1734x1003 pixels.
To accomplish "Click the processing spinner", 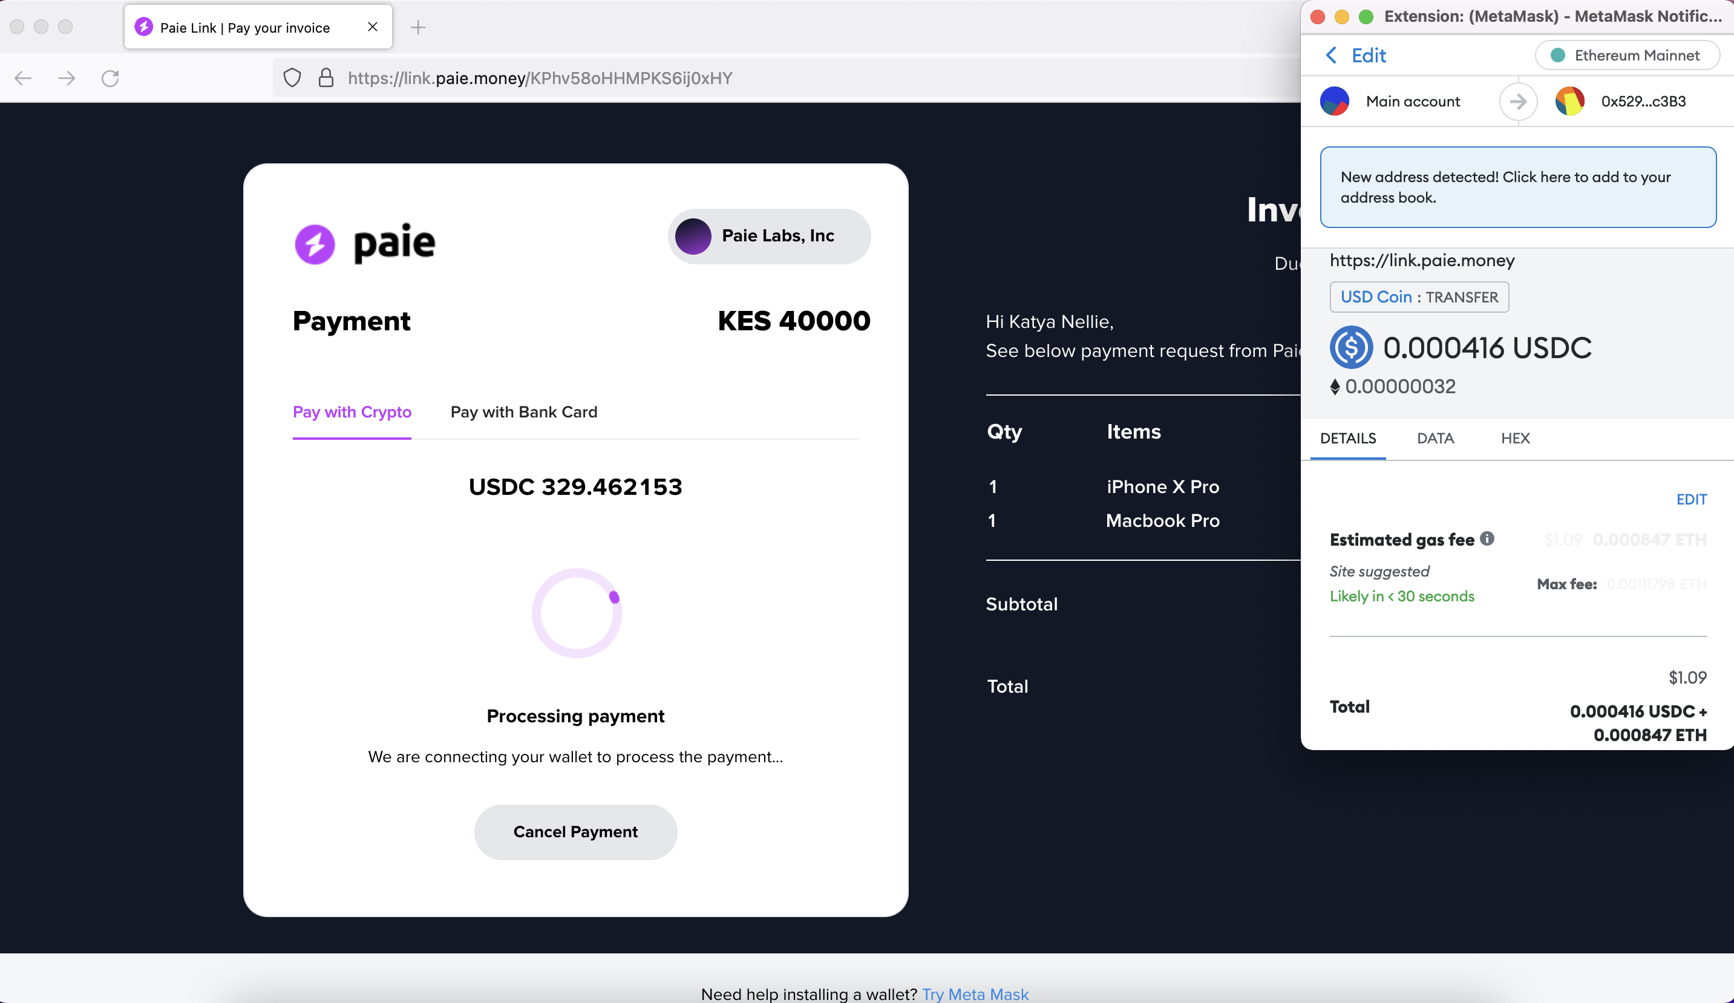I will [x=577, y=613].
